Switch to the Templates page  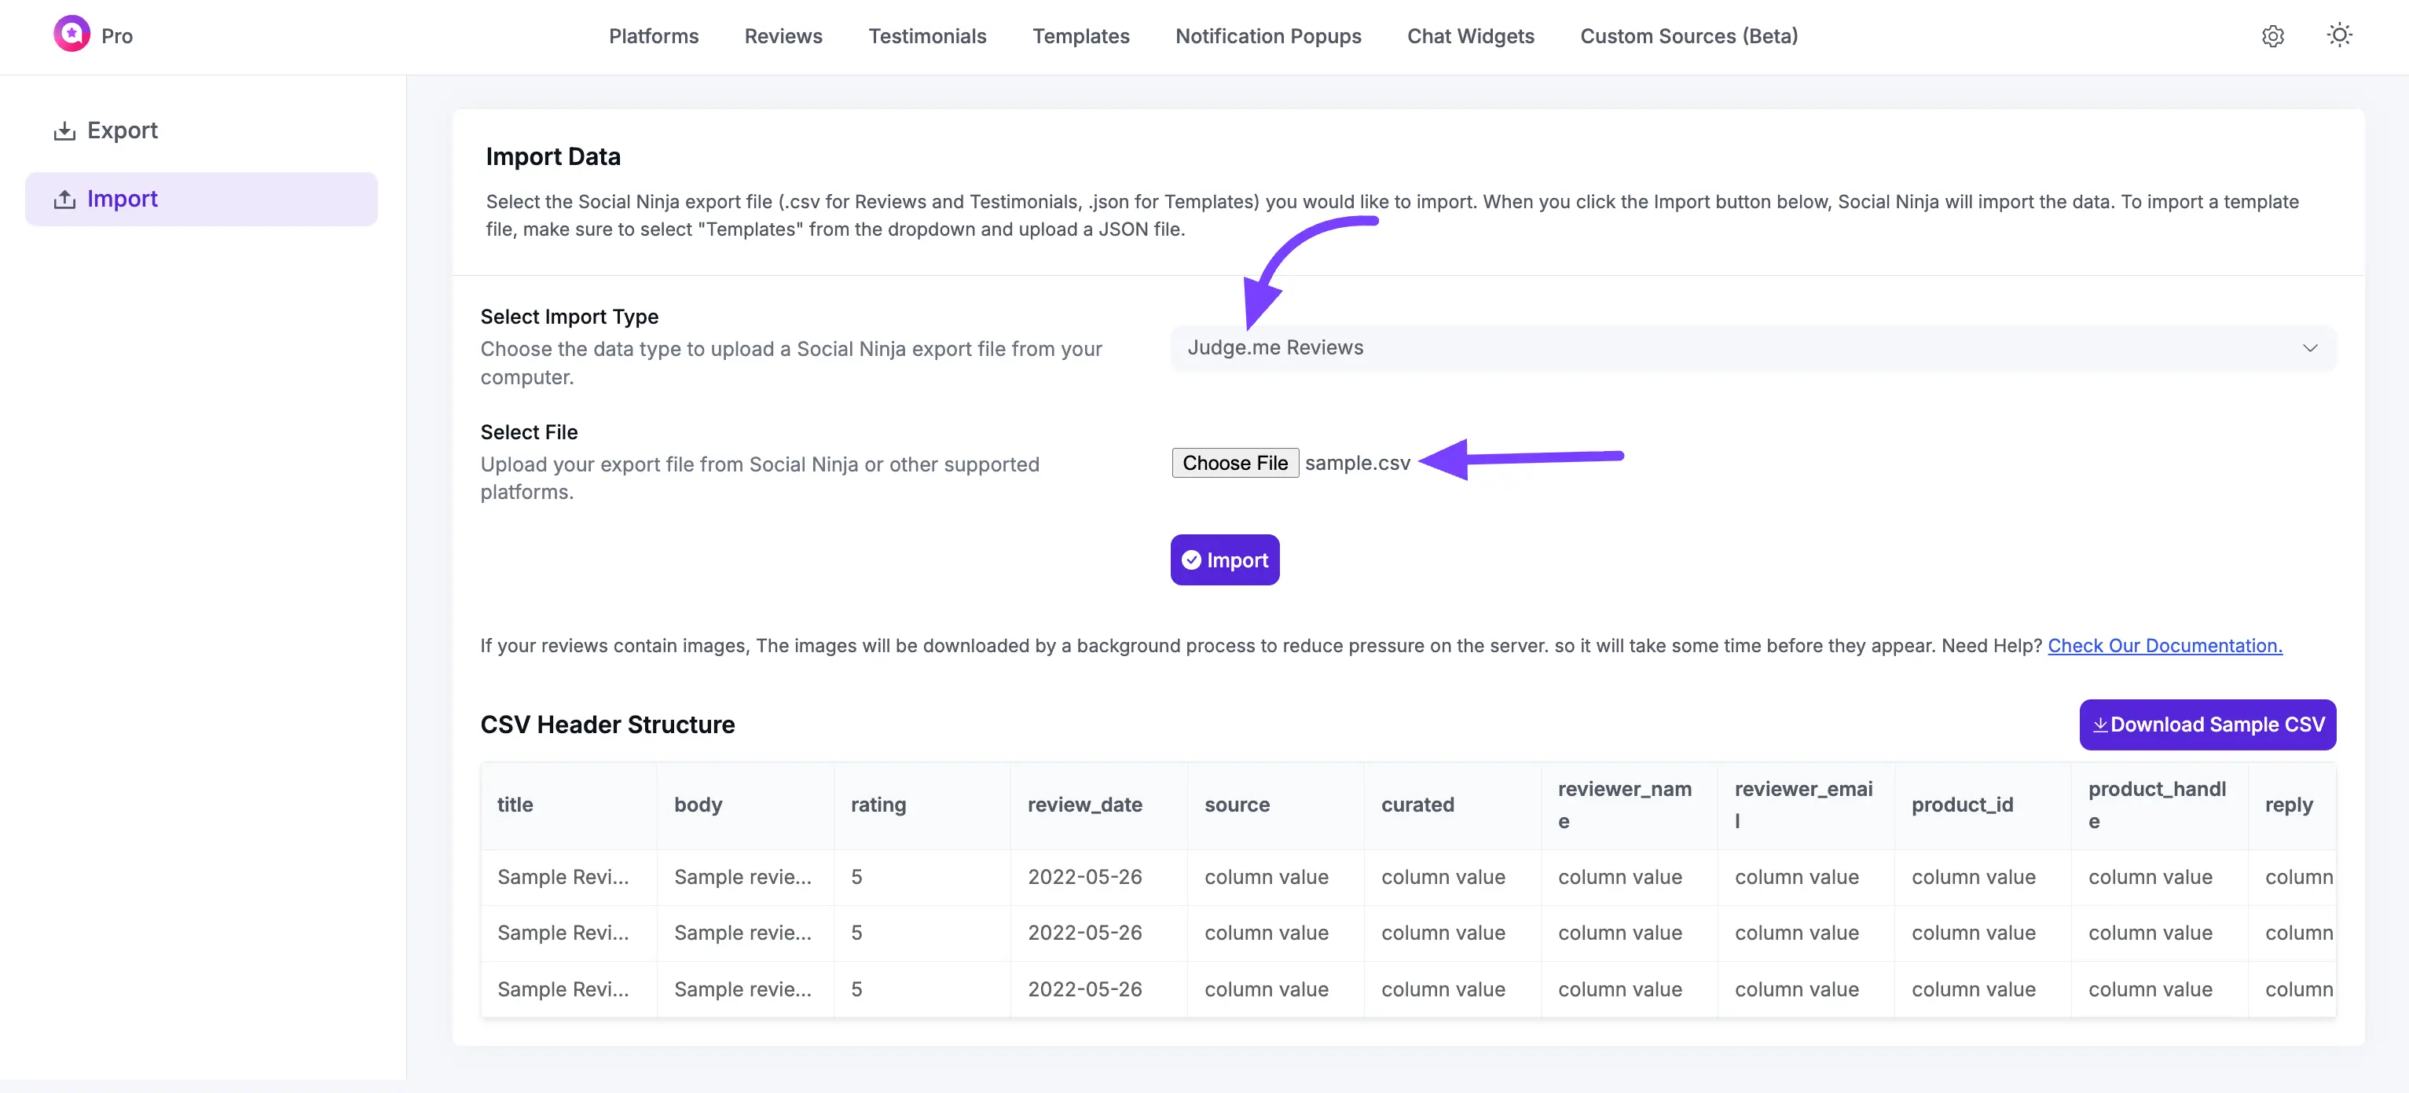click(x=1080, y=35)
